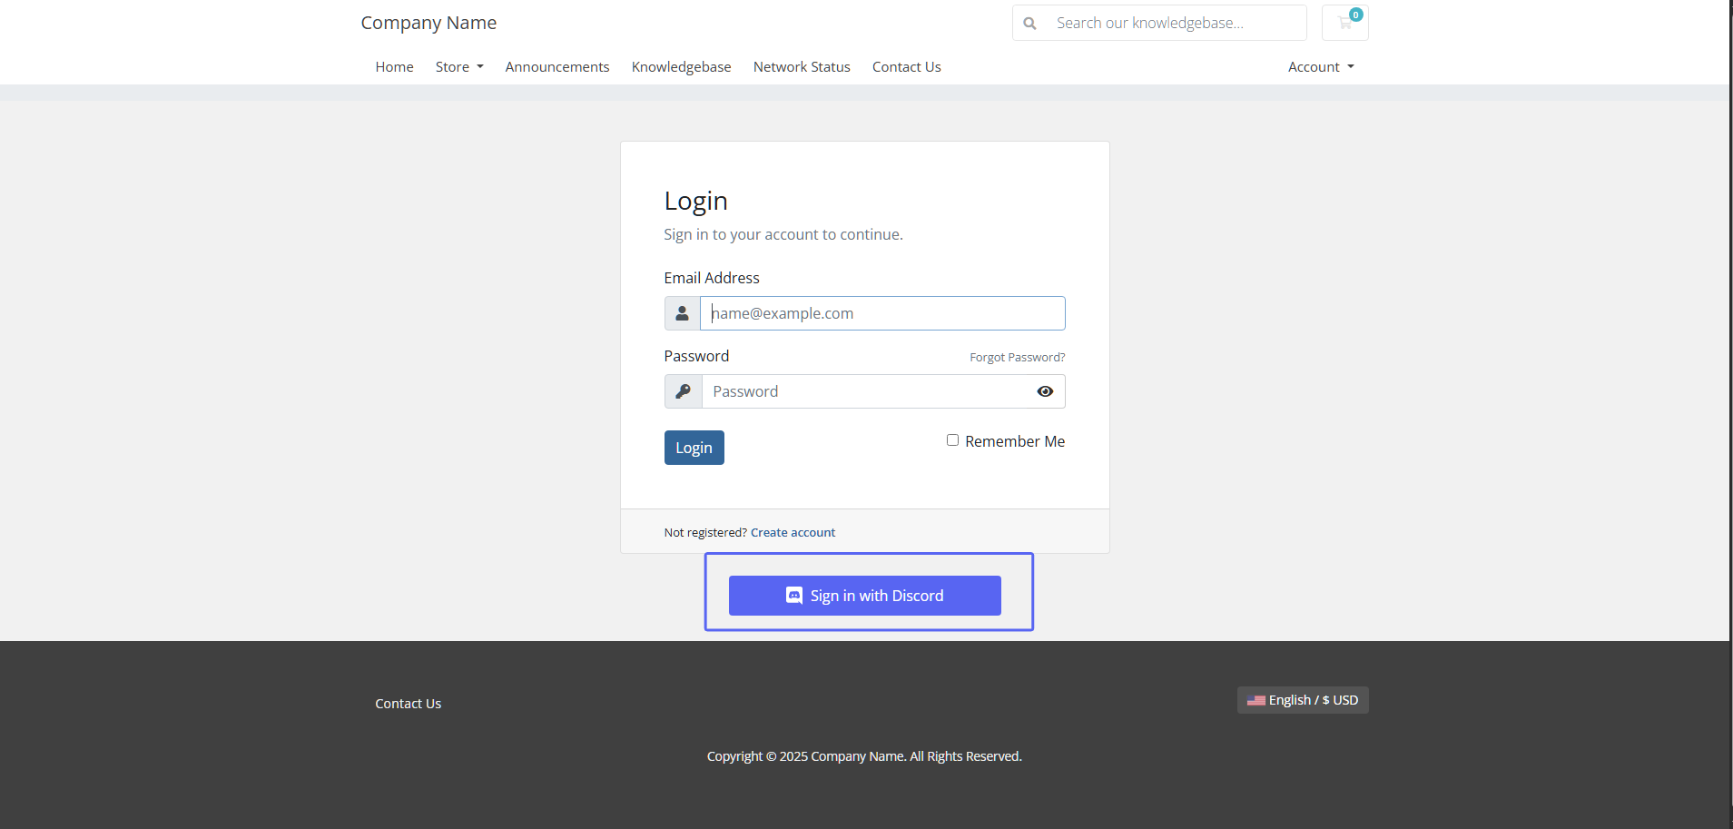The width and height of the screenshot is (1733, 829).
Task: Toggle password visibility eye icon
Action: pos(1045,391)
